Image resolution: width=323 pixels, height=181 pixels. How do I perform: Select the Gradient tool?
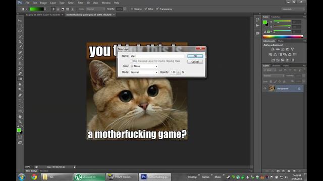[x=20, y=79]
